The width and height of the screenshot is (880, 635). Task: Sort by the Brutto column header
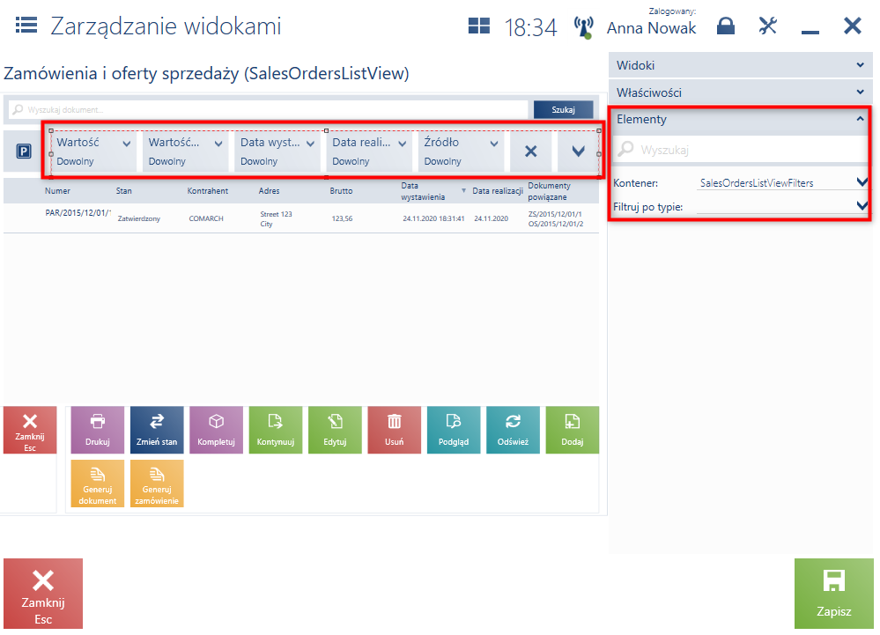(341, 191)
